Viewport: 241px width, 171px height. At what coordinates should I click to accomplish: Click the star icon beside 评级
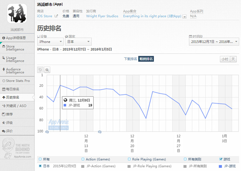click(x=4, y=123)
